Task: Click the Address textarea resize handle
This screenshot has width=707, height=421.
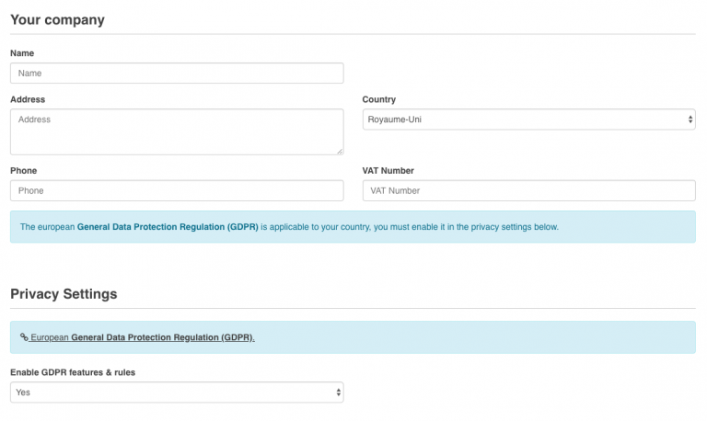Action: (x=339, y=150)
